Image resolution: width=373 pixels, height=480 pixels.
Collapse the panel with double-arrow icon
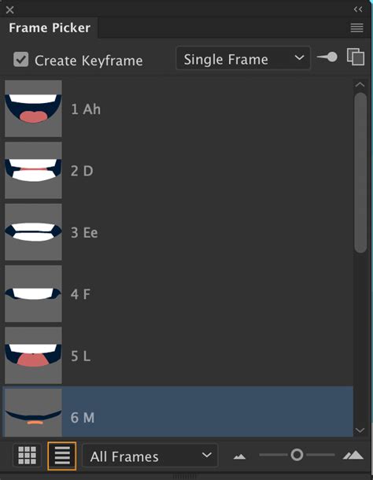click(x=358, y=9)
